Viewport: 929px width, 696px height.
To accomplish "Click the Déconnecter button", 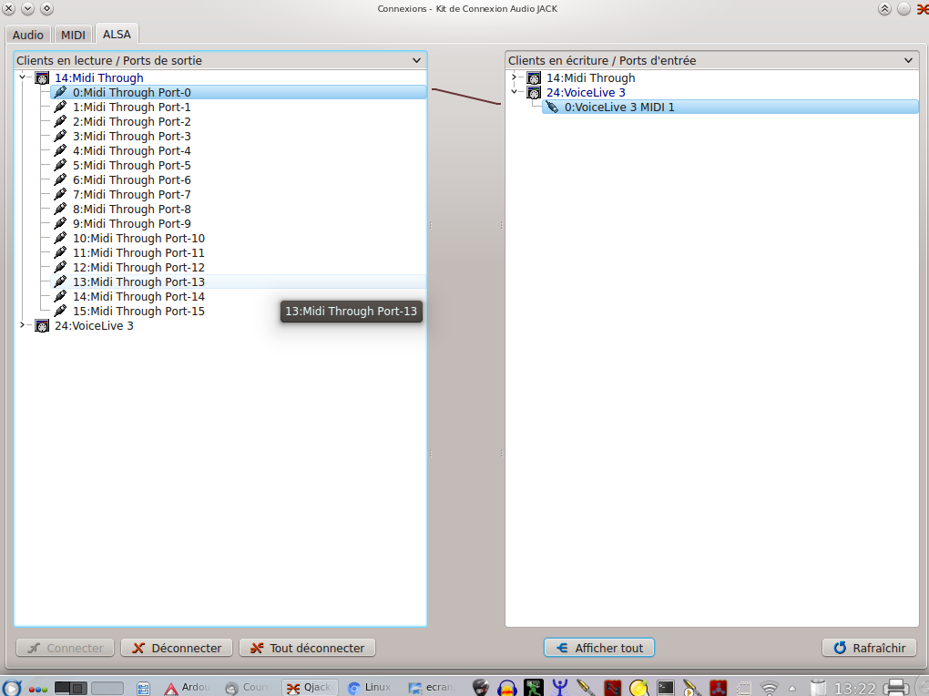I will click(x=177, y=648).
